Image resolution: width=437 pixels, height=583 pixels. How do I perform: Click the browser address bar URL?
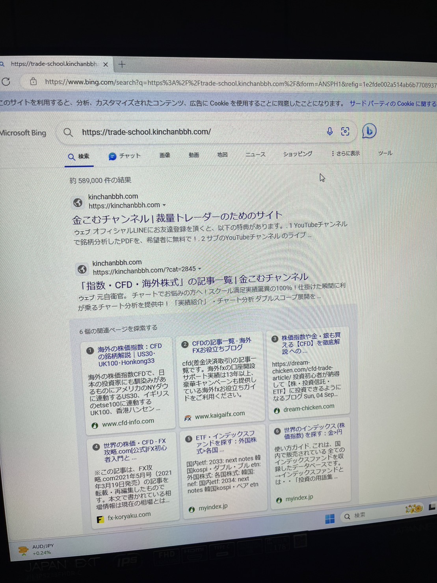pyautogui.click(x=240, y=83)
